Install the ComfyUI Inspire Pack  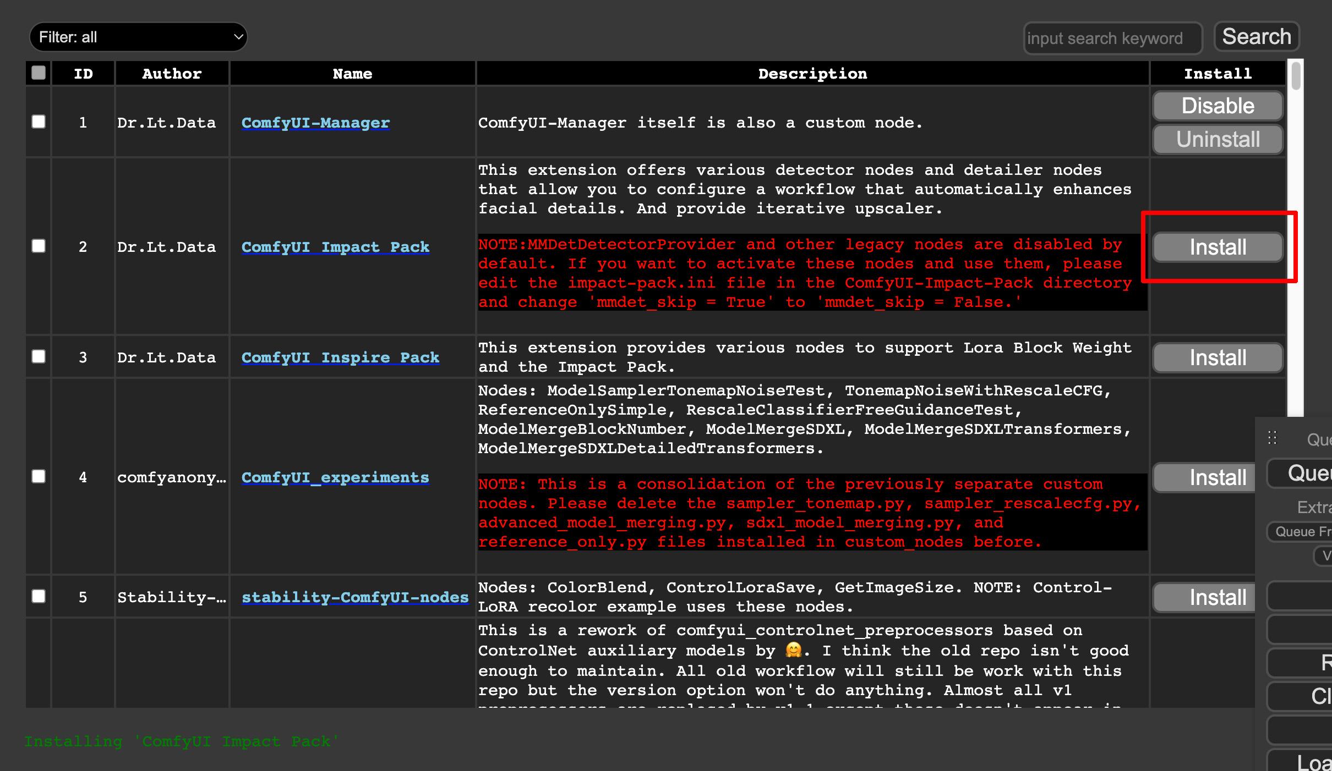(x=1218, y=358)
